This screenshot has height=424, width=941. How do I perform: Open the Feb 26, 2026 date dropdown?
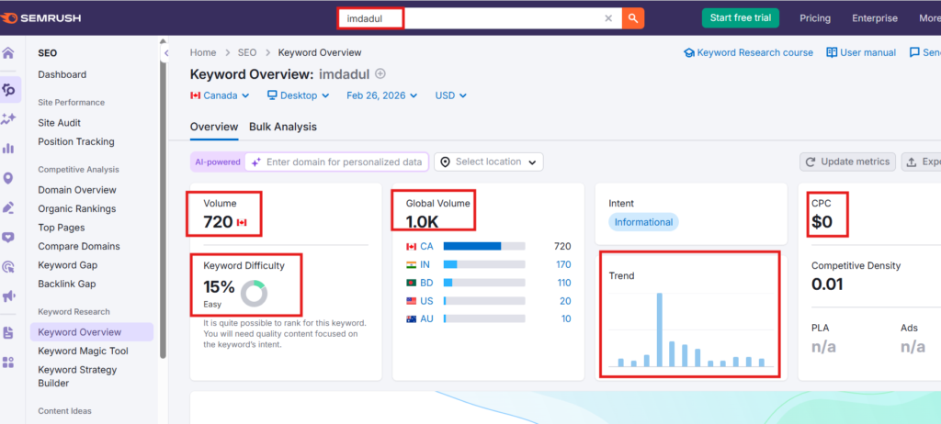tap(381, 95)
